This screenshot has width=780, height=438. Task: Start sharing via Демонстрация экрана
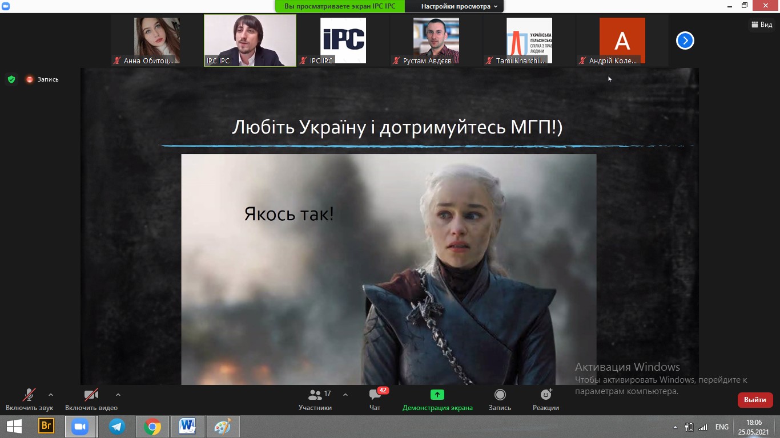pos(437,399)
